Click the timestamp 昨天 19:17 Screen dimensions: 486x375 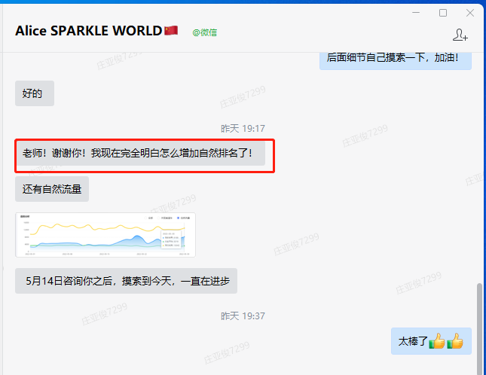243,128
